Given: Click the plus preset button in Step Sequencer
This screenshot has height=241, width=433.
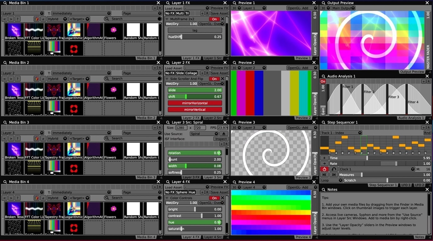Looking at the screenshot, I should 424,128.
